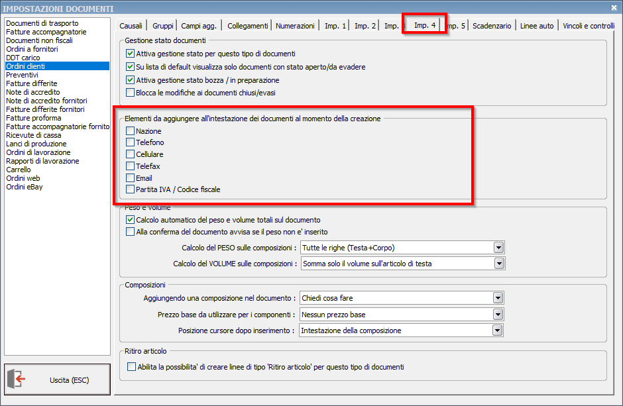The image size is (623, 406).
Task: Select 'Fatture differite fornitori' in the list
Action: pyautogui.click(x=57, y=109)
